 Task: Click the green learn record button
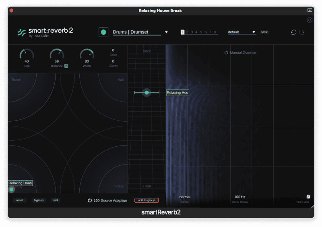(103, 32)
